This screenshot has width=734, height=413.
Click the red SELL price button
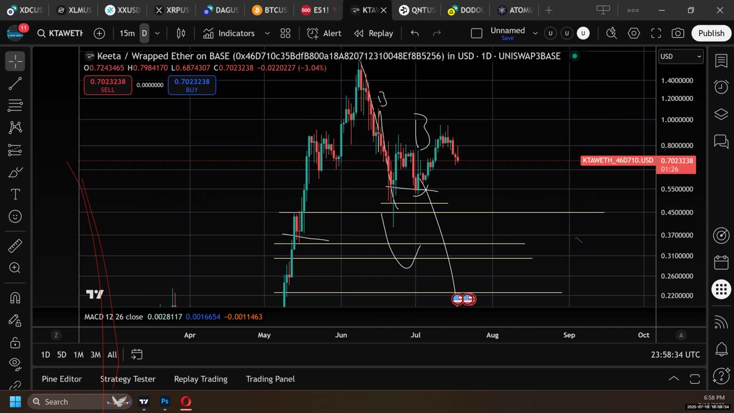pos(108,85)
